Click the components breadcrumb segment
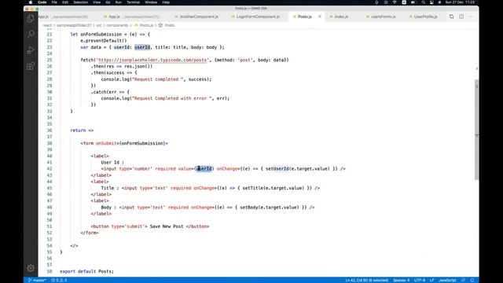Screen dimensions: 503x283 [x=117, y=25]
